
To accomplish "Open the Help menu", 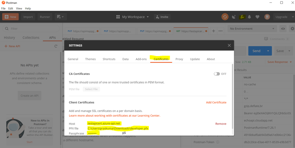I will (28, 9).
